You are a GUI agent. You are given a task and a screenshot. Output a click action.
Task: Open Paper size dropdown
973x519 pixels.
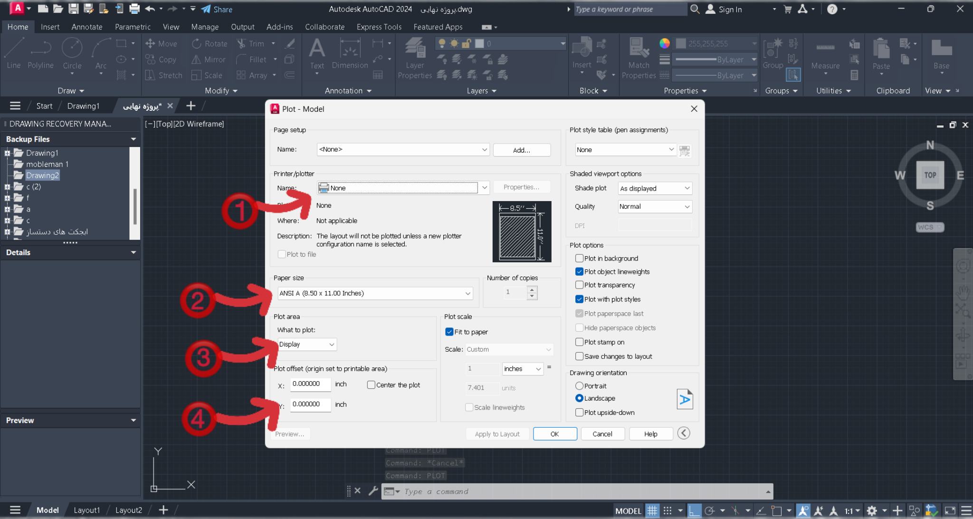tap(375, 293)
